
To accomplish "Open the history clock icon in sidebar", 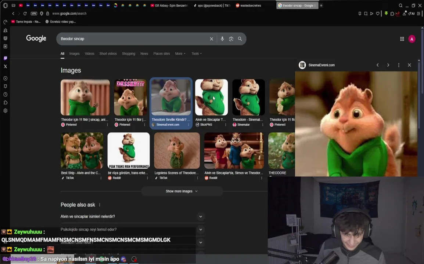I will [6, 95].
